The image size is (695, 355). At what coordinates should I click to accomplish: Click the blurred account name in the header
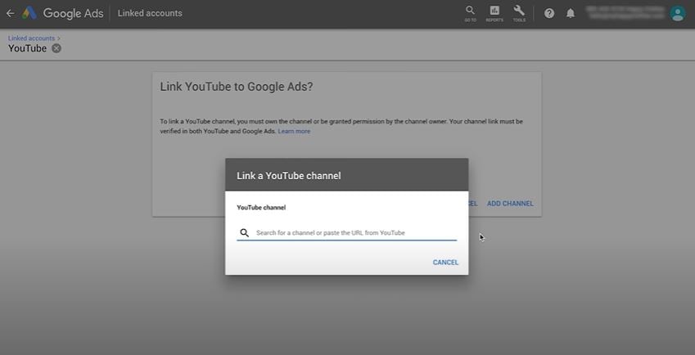coord(625,12)
